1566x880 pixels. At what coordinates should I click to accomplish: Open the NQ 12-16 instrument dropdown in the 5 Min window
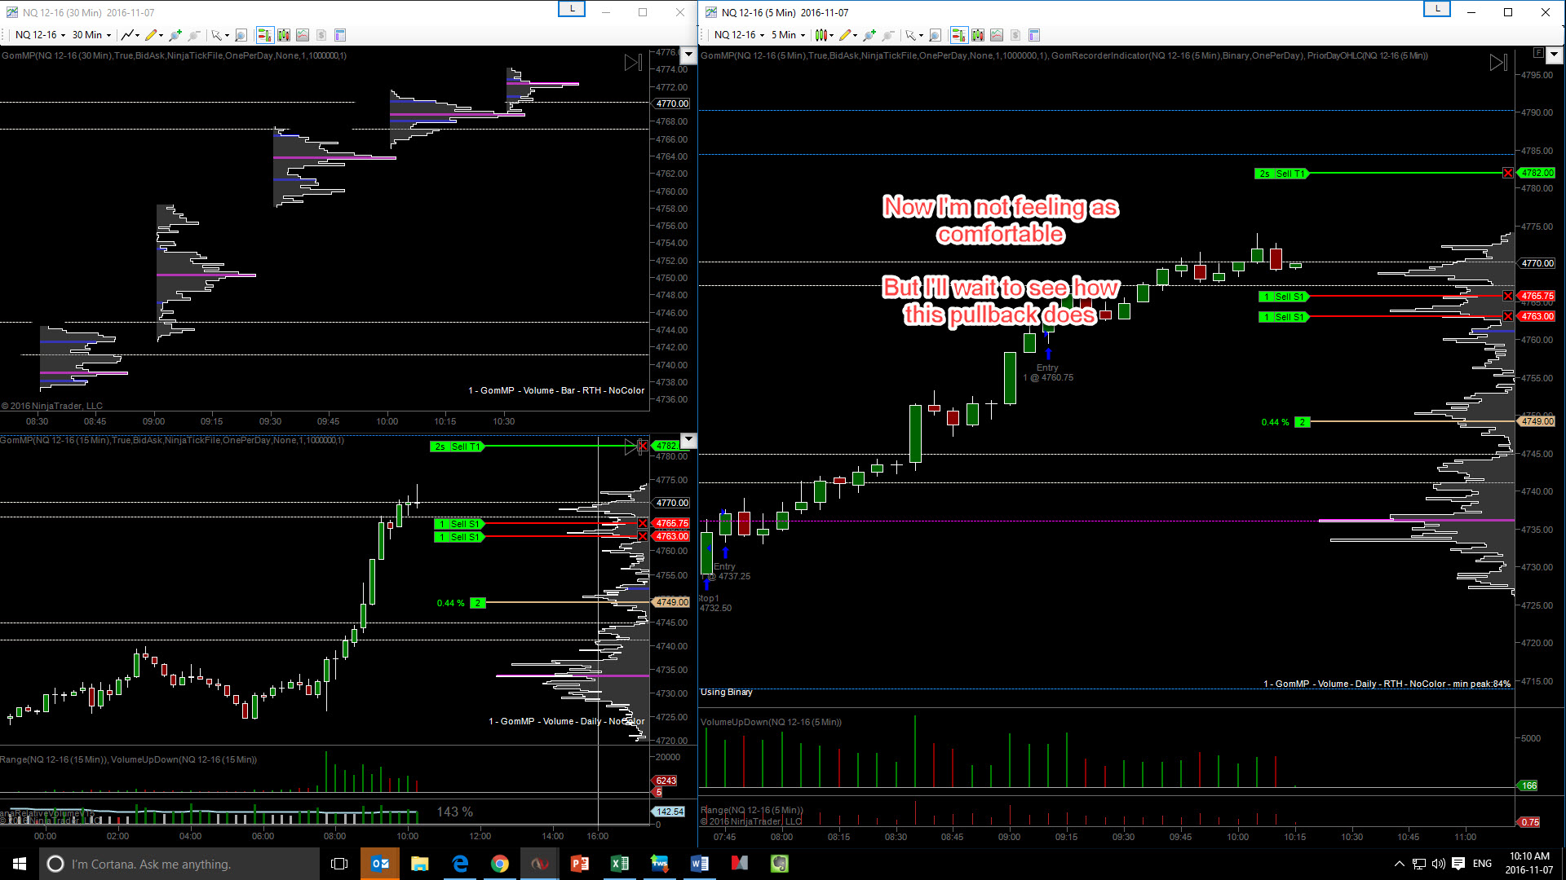point(739,35)
